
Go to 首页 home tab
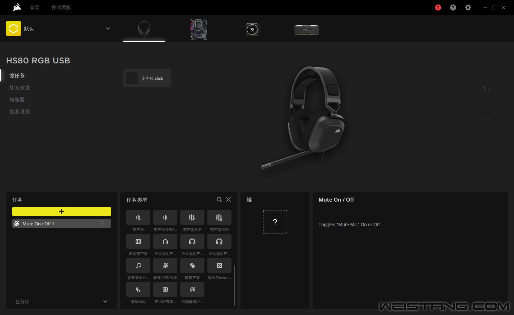point(35,7)
